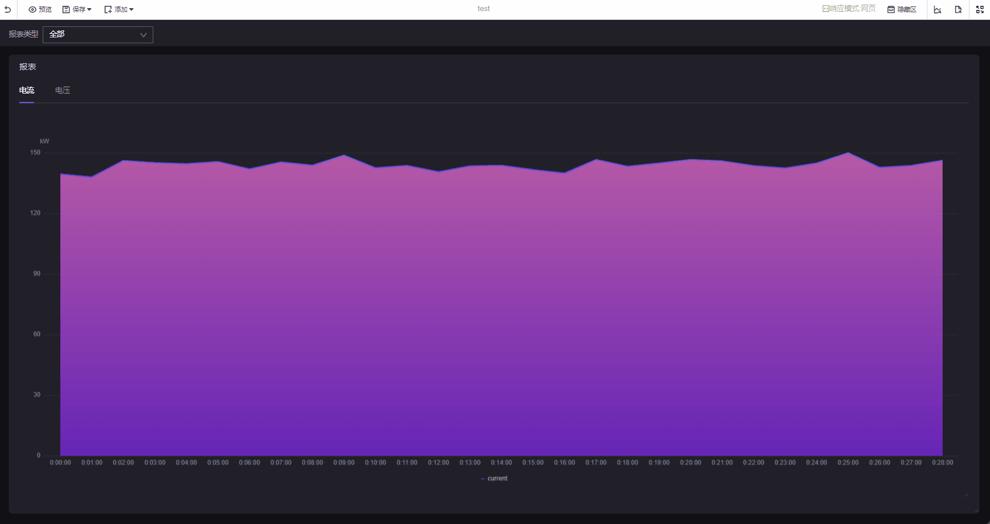Click the 添加 add component icon
Screen dimensions: 990x524
pyautogui.click(x=108, y=9)
